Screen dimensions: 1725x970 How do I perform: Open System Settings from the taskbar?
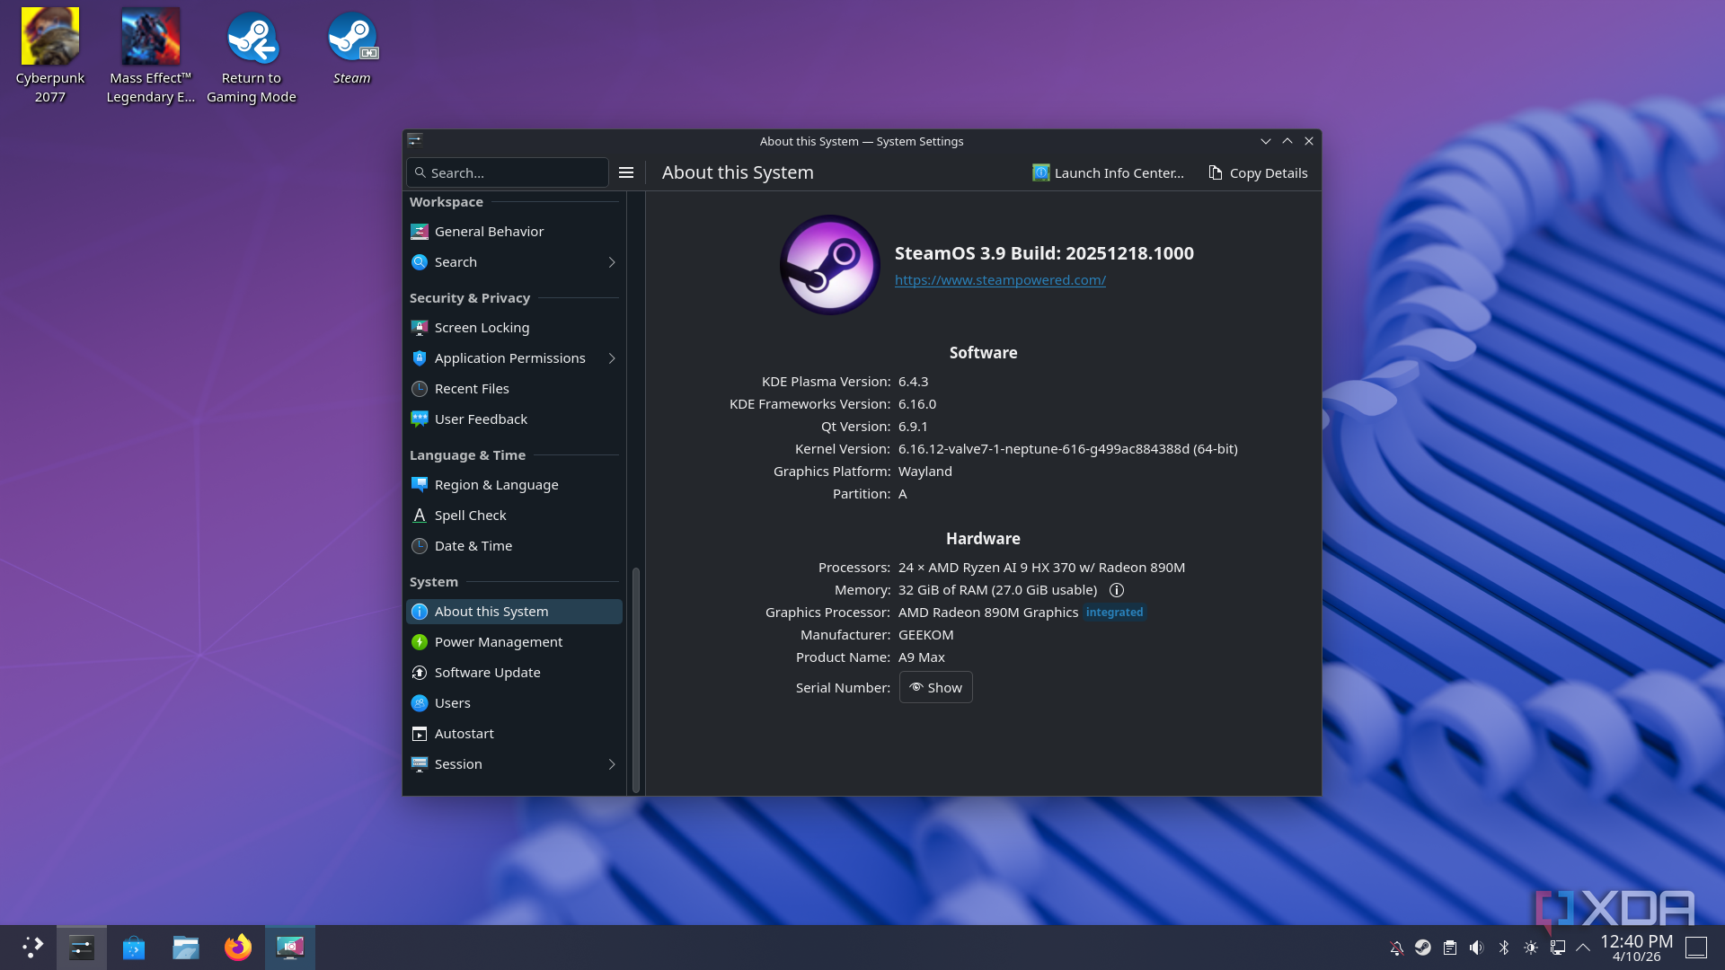coord(82,947)
